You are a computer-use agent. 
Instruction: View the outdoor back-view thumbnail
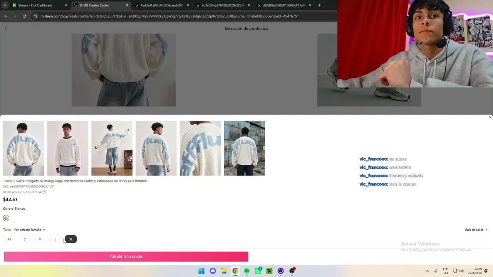[244, 148]
